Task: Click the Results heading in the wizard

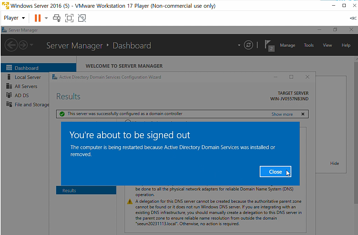Action: (68, 96)
